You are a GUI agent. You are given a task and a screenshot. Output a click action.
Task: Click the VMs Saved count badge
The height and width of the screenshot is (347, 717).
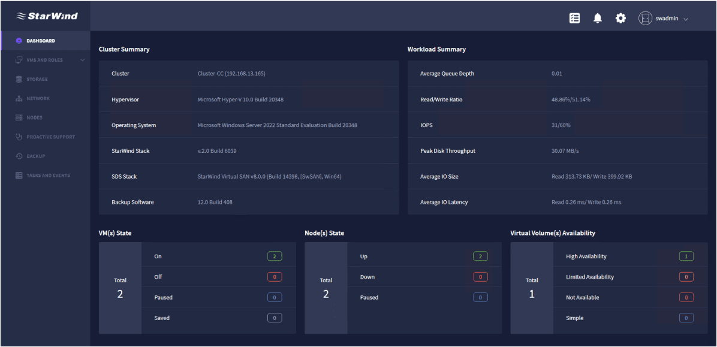pos(275,318)
